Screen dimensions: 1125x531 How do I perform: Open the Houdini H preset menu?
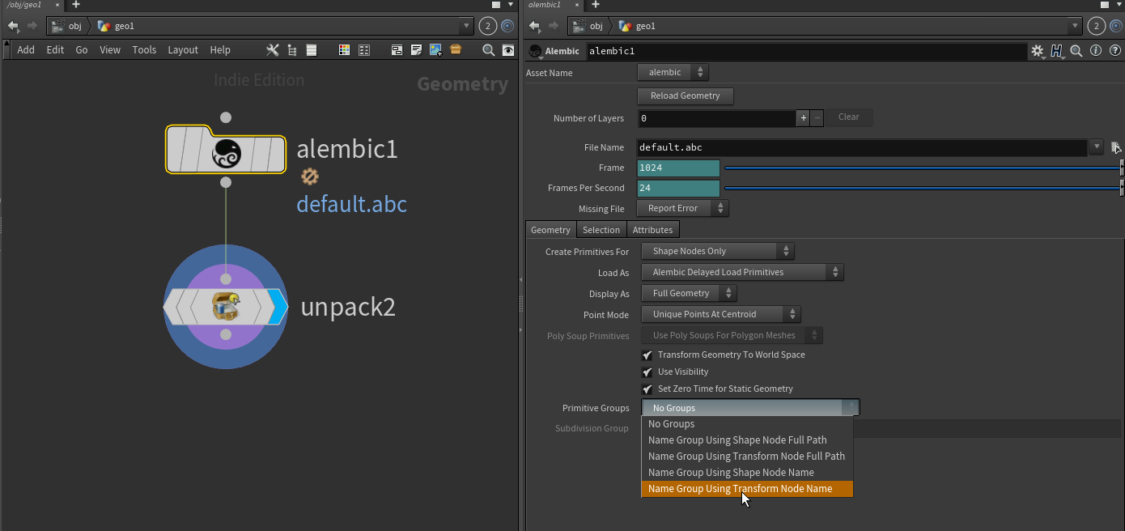(x=1057, y=51)
